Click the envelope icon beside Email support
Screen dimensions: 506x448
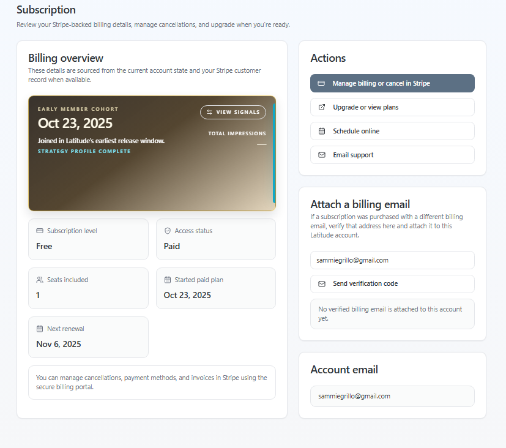click(x=322, y=155)
